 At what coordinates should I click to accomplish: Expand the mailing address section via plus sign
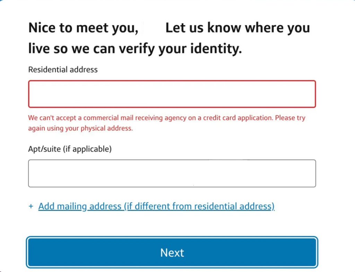coord(31,207)
